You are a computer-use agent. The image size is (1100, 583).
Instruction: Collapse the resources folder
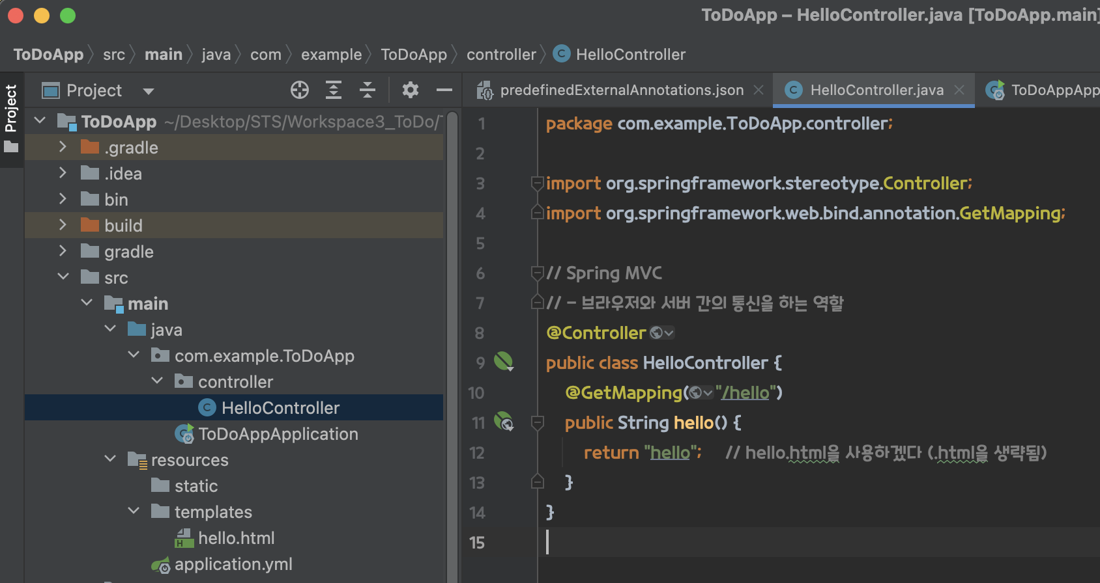110,459
